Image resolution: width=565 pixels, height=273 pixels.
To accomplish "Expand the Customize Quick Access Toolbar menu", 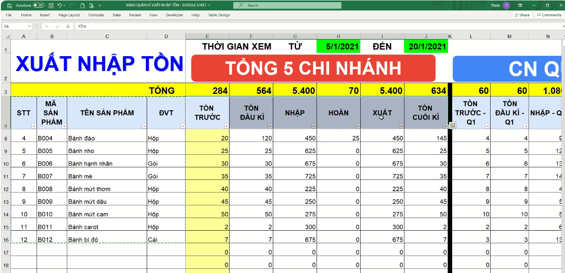I will coord(99,5).
